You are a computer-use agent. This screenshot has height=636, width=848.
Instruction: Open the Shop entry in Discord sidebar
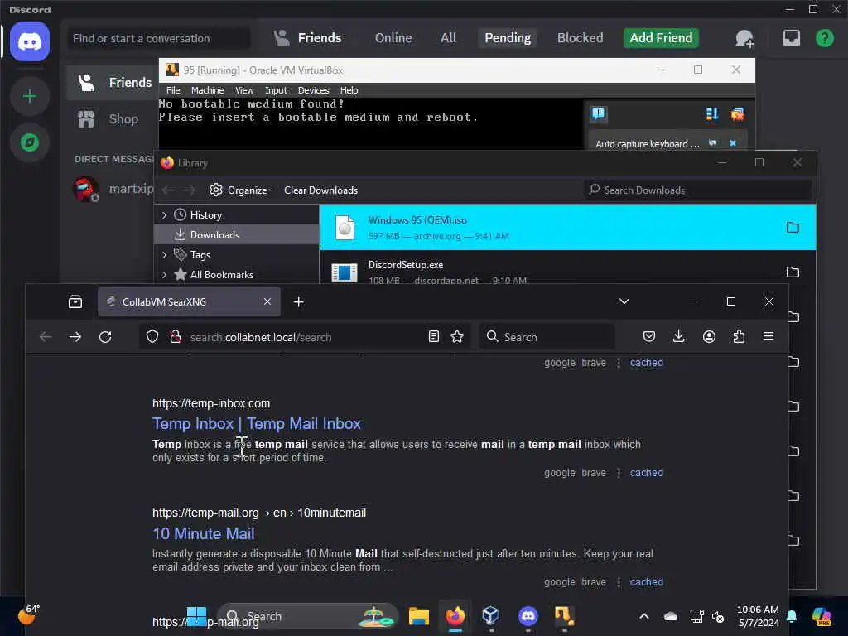click(x=111, y=119)
